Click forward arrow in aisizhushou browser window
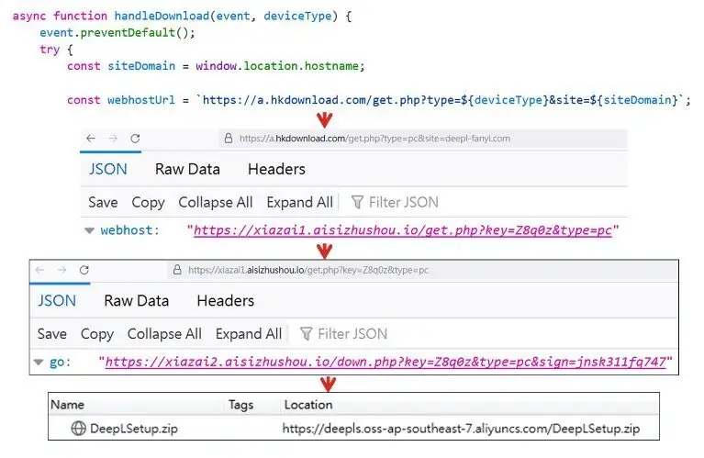 pos(61,270)
